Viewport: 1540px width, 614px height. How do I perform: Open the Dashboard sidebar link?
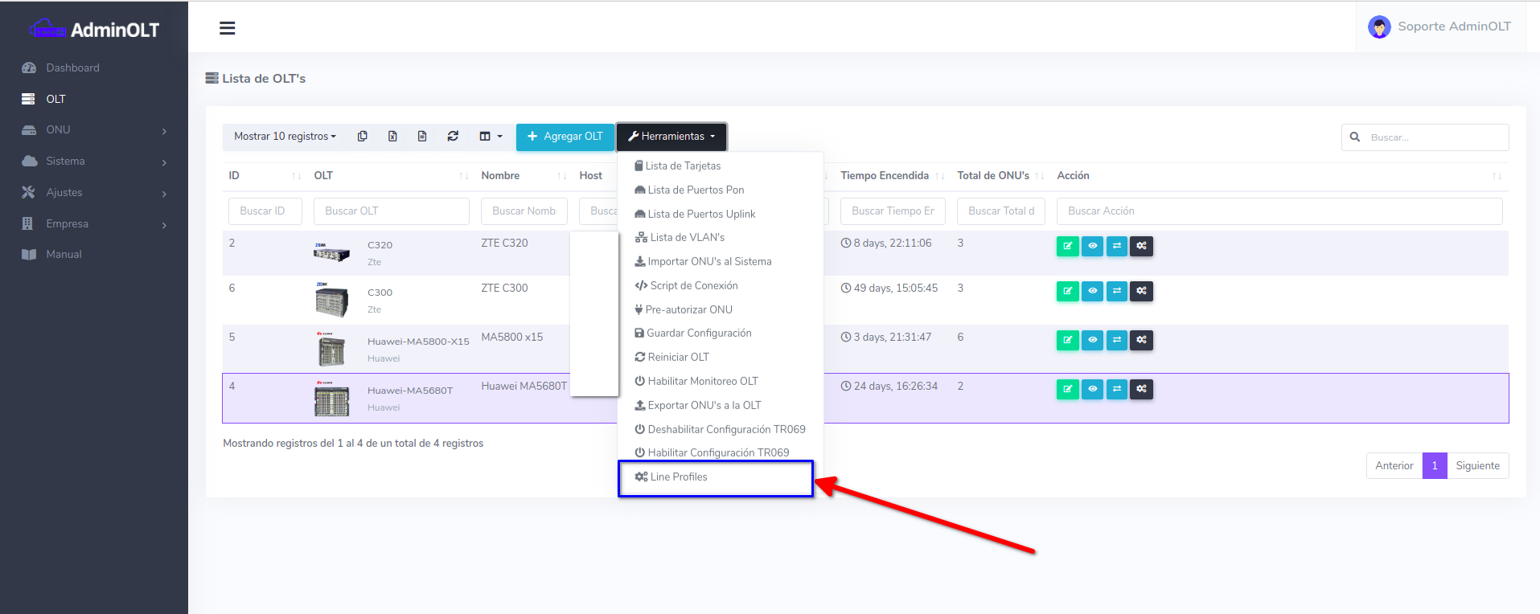tap(72, 68)
